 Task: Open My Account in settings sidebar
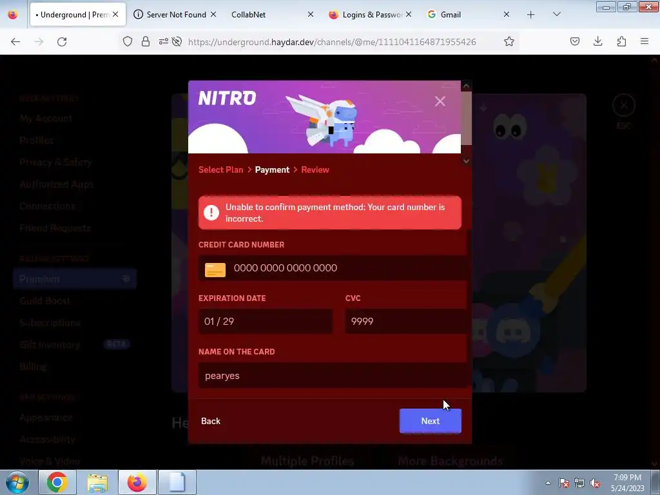(x=46, y=119)
